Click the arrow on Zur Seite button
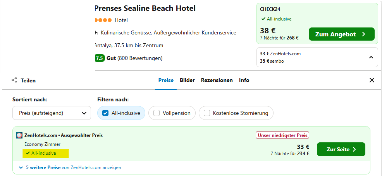The height and width of the screenshot is (176, 382). pyautogui.click(x=354, y=149)
